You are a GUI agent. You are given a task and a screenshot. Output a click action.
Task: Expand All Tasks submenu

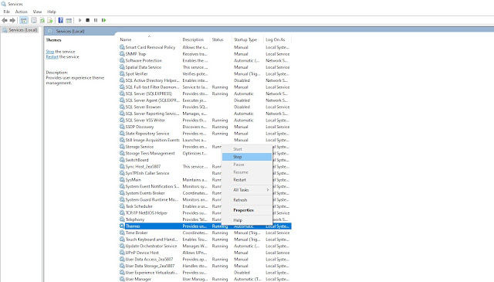(x=247, y=190)
